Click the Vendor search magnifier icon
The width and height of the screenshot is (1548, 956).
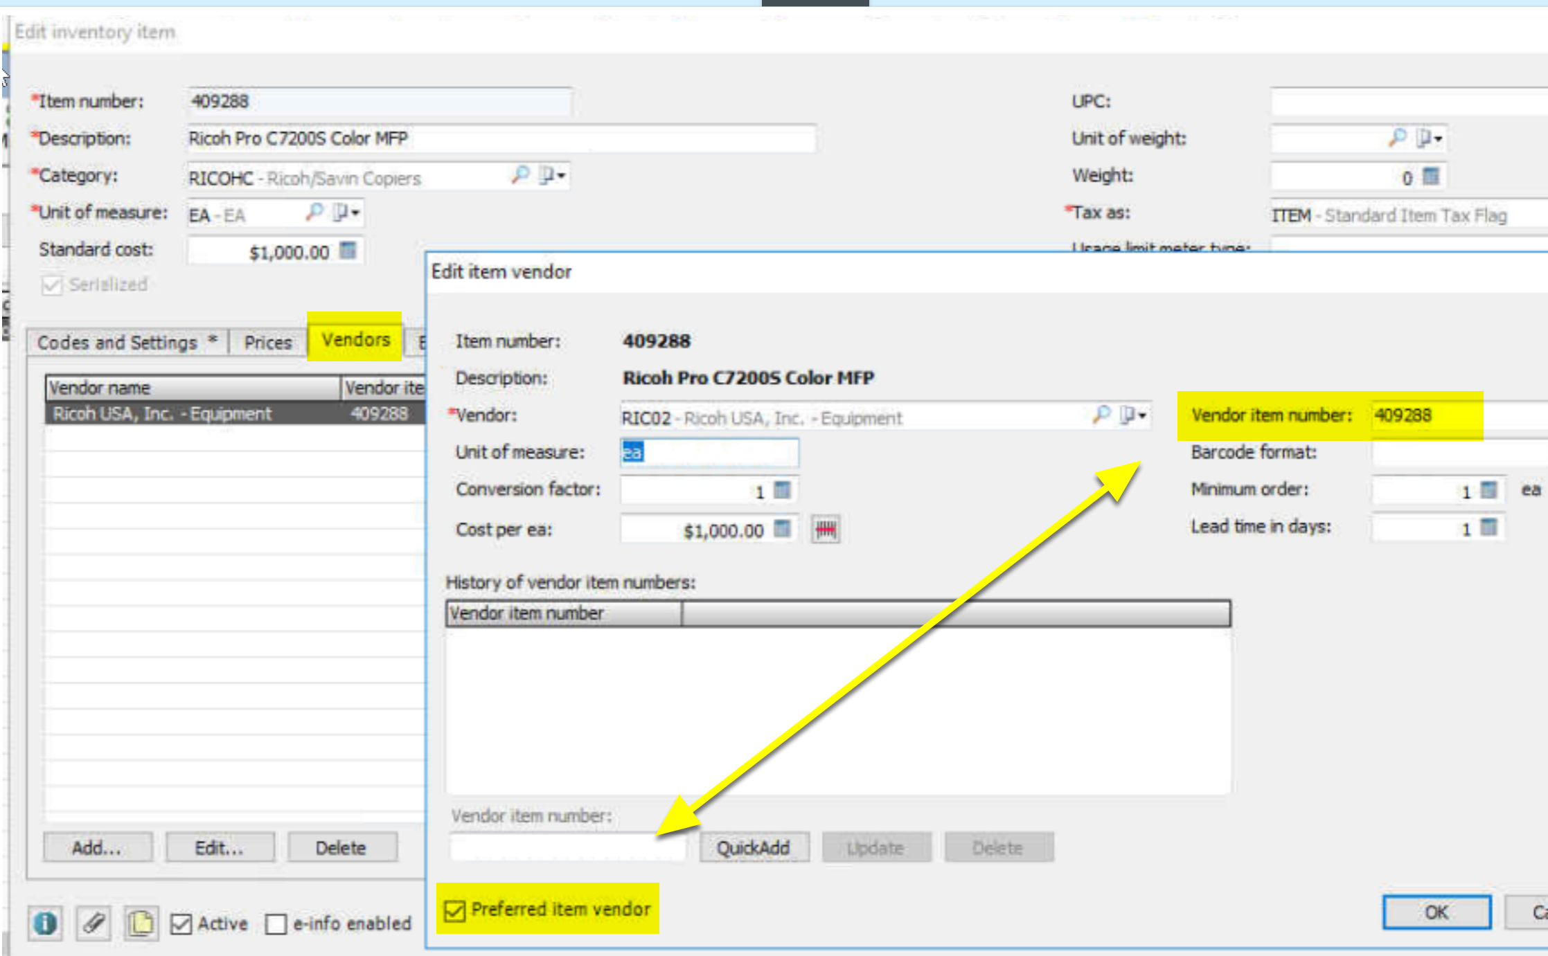1101,415
